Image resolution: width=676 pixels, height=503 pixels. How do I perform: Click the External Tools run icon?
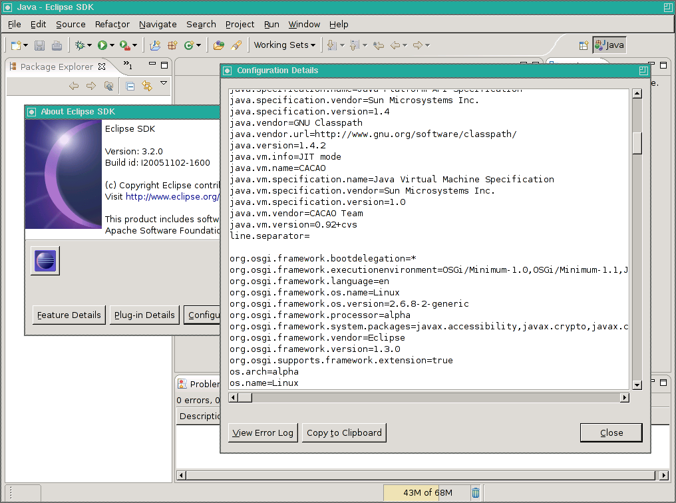[x=124, y=45]
